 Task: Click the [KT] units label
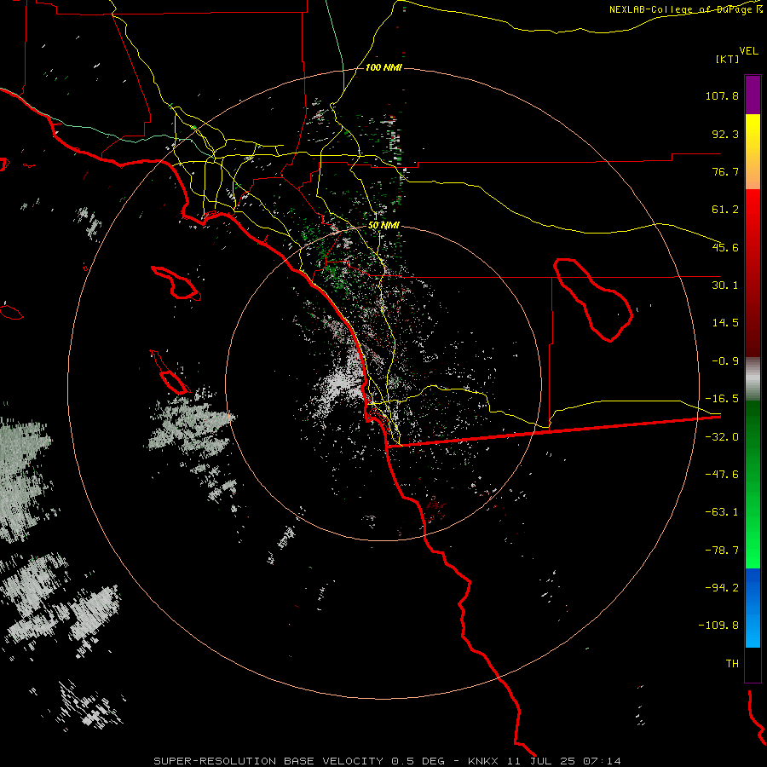(x=728, y=59)
